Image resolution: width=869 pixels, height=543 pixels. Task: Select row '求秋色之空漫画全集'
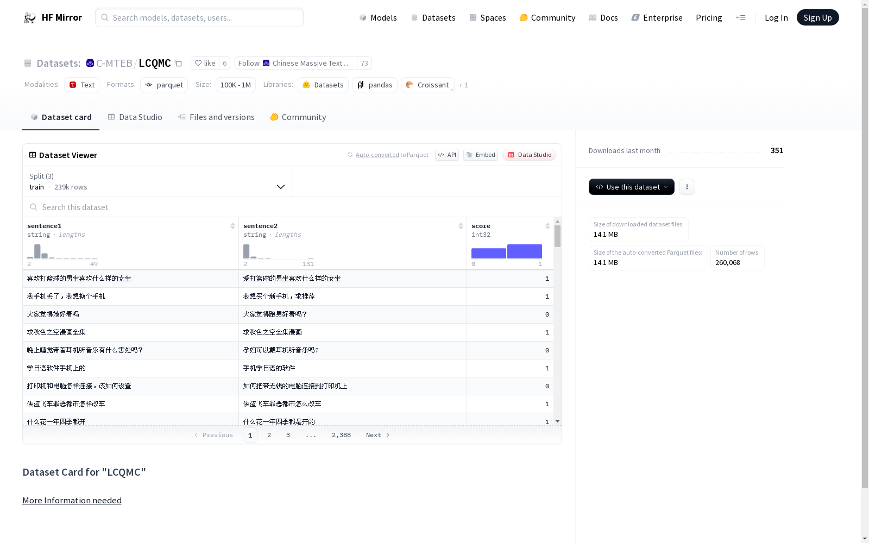[x=288, y=332]
